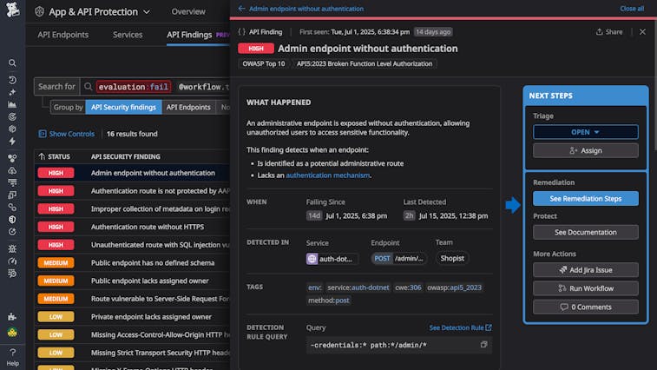Open the OPEN triage status dropdown
This screenshot has width=657, height=370.
tap(586, 132)
